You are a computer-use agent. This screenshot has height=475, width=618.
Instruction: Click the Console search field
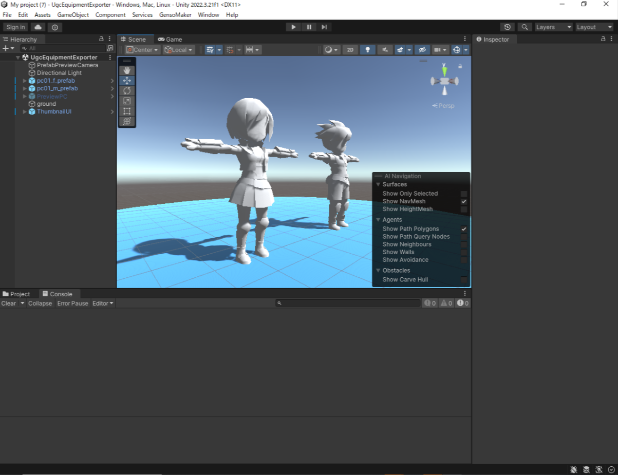[x=349, y=303]
